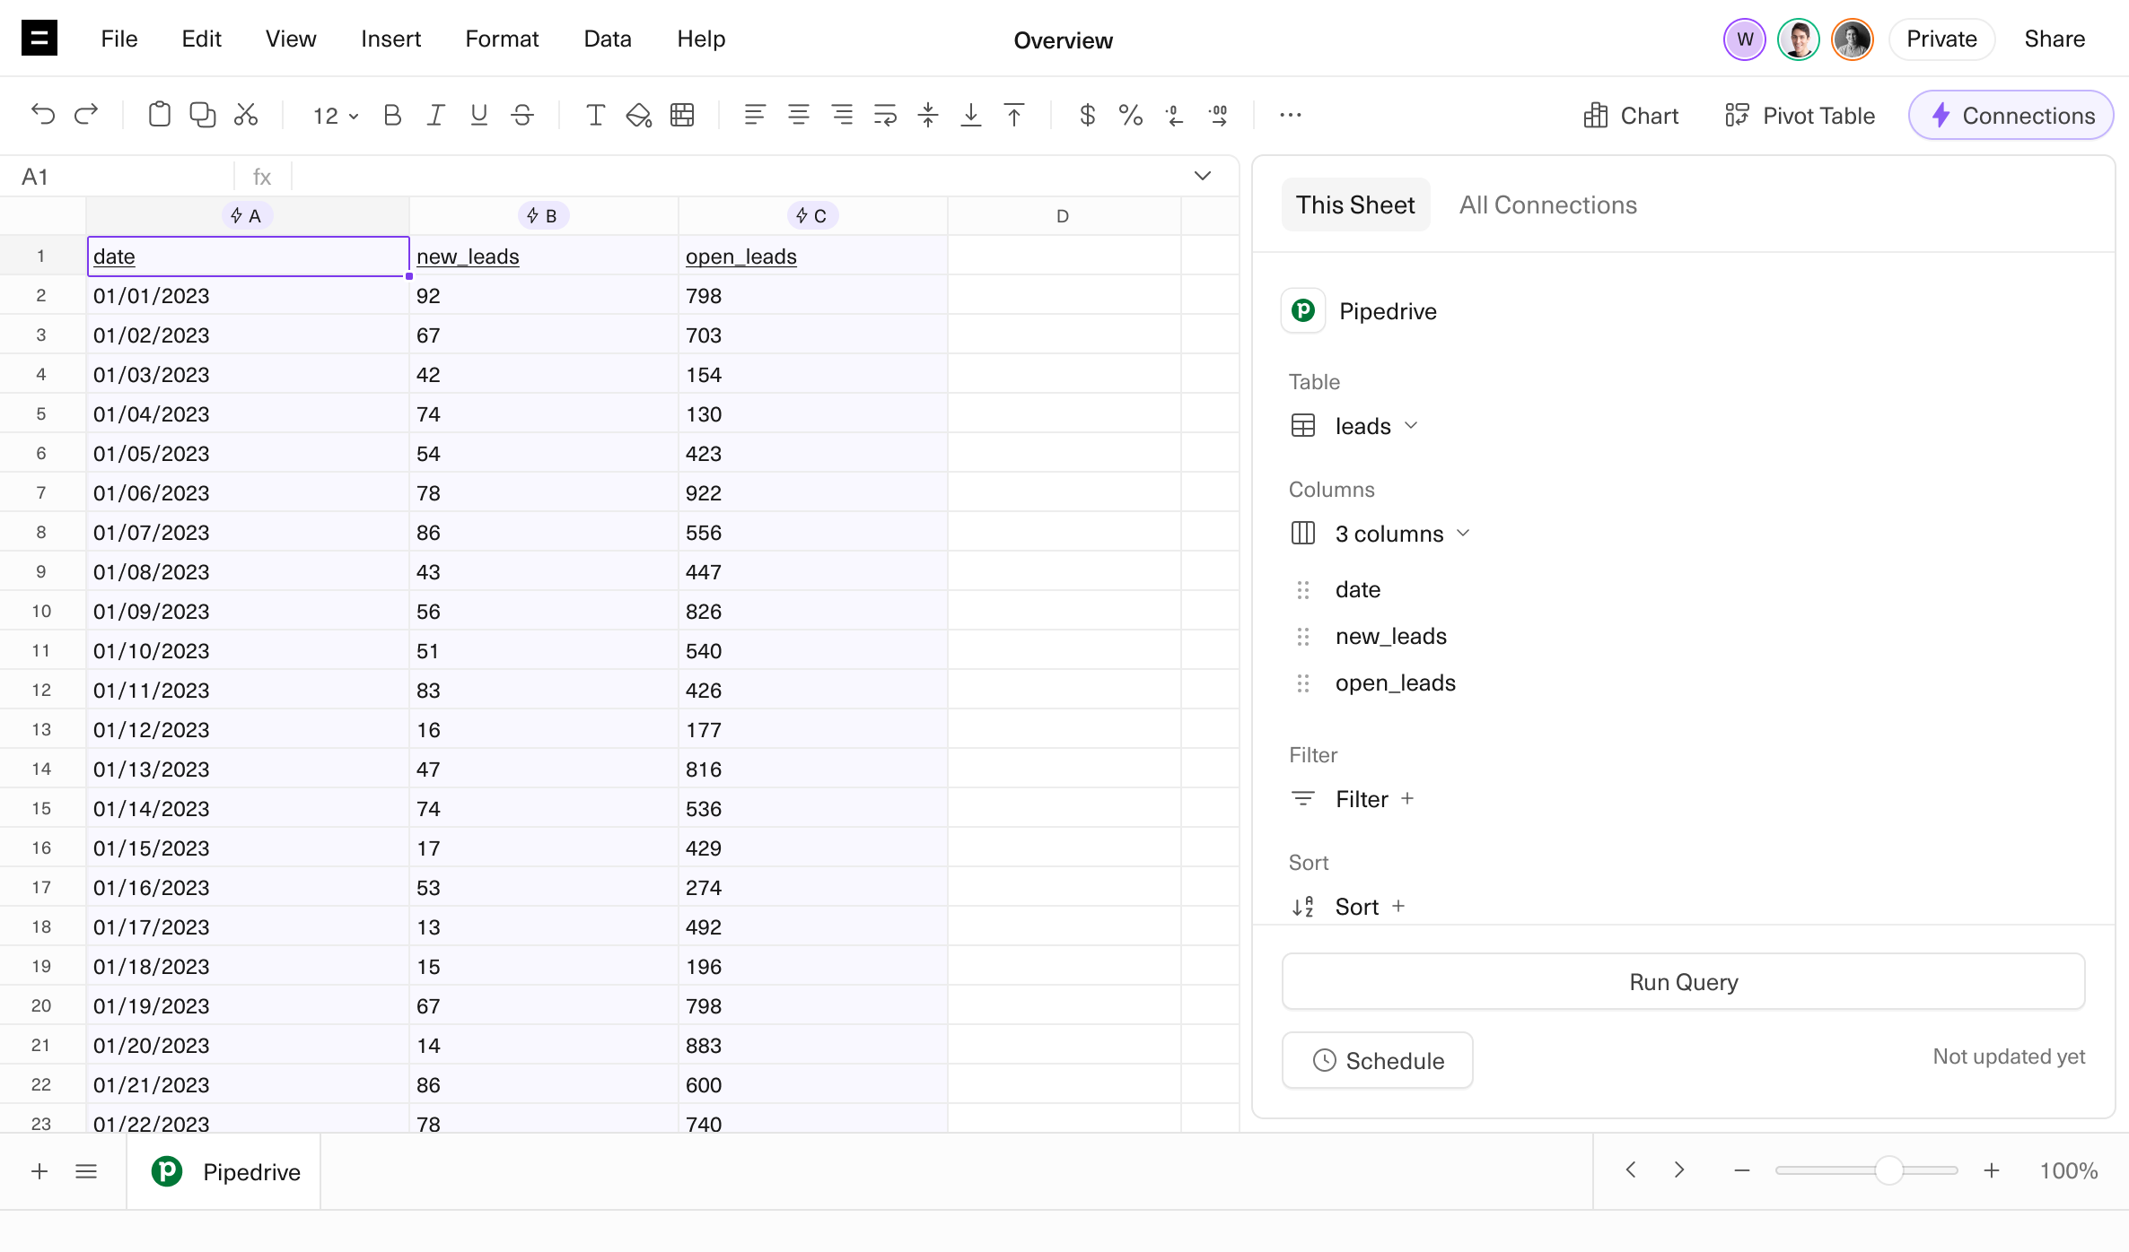Screen dimensions: 2129x1252
Task: Expand the leads table dropdown
Action: pyautogui.click(x=1376, y=426)
